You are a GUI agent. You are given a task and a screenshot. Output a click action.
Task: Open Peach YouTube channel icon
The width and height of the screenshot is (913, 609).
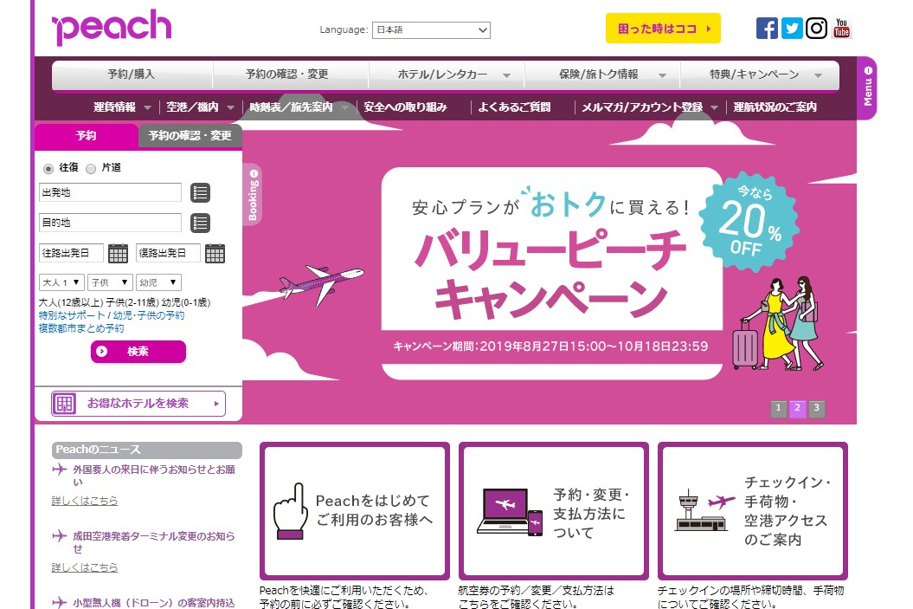(841, 28)
